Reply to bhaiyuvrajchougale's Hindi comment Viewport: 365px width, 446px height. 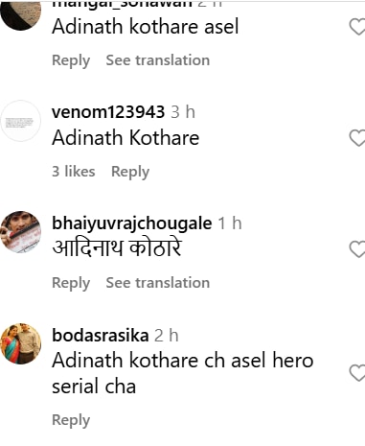pyautogui.click(x=71, y=283)
